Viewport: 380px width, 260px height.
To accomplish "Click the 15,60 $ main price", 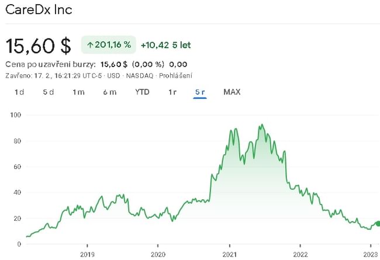I will [x=38, y=45].
